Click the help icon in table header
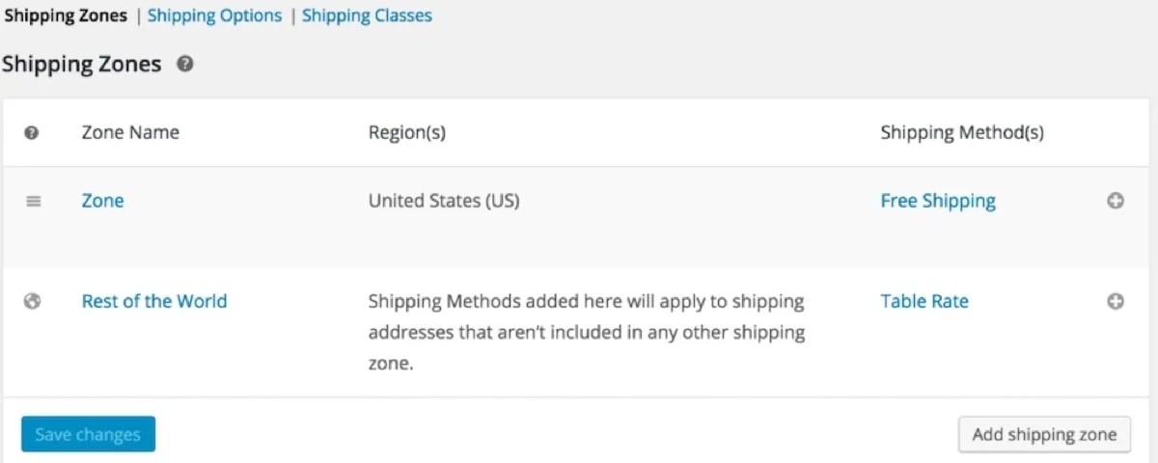1158x463 pixels. 31,133
